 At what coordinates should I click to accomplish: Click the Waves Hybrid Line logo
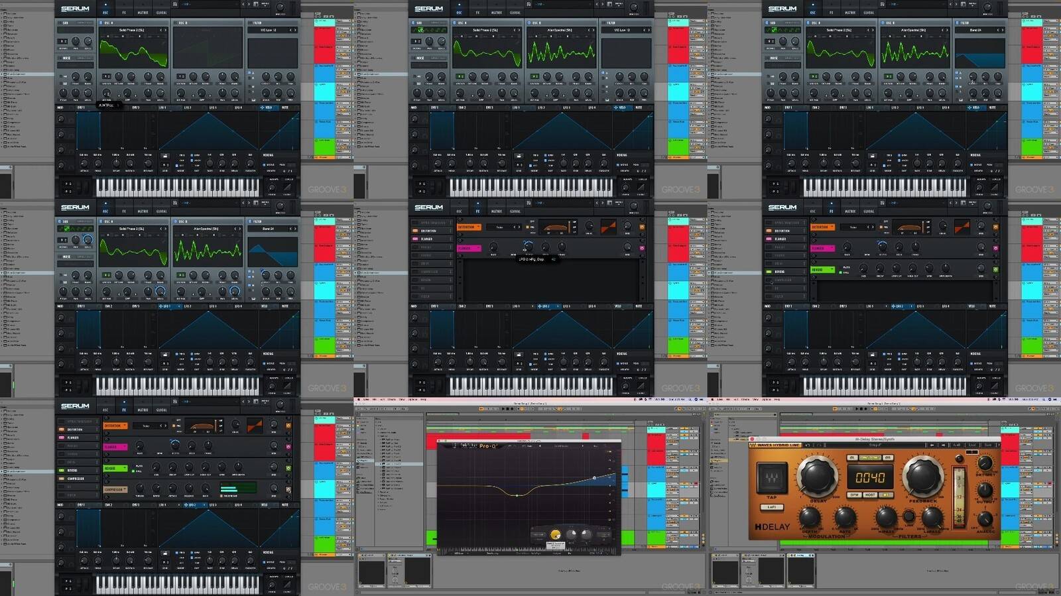tap(775, 445)
